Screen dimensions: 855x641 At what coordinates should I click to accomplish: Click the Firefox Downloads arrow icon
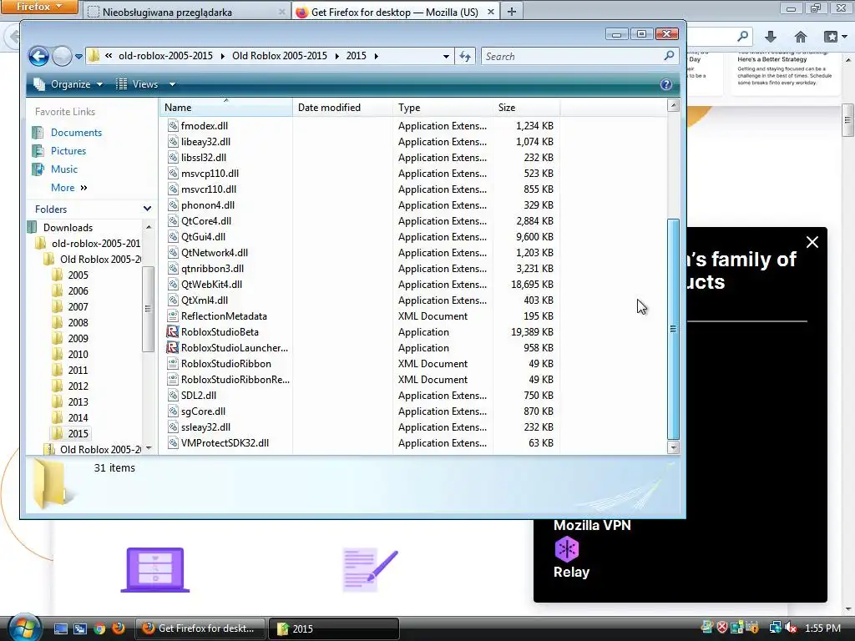[x=771, y=37]
